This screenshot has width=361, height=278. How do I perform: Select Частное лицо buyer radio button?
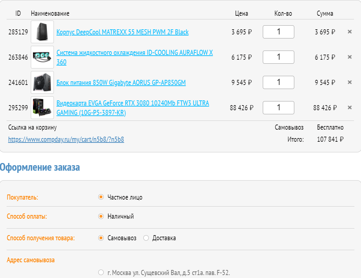click(101, 197)
